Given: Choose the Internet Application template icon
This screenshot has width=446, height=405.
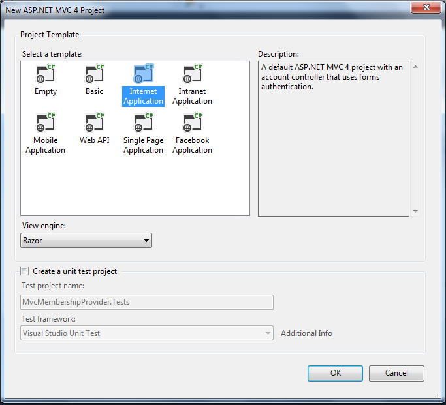Looking at the screenshot, I should coord(144,74).
